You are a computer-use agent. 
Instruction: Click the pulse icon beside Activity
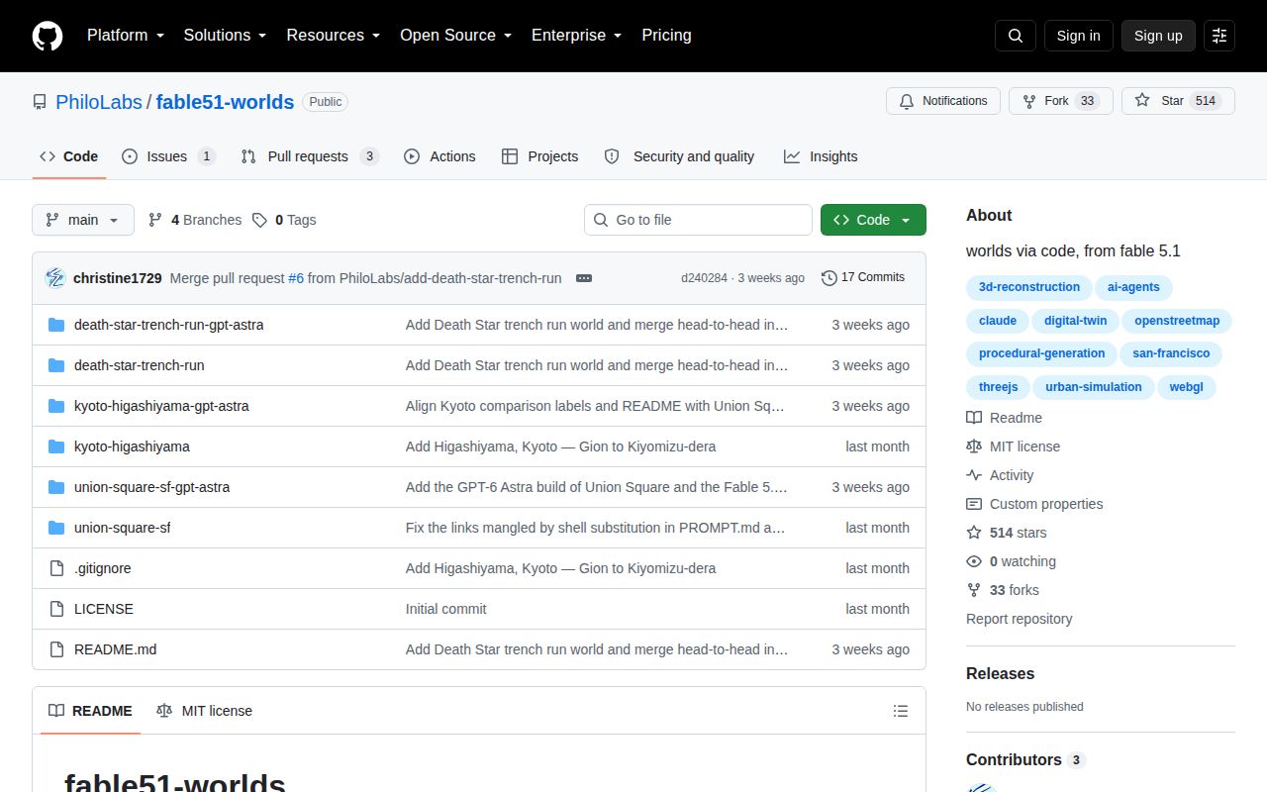point(974,475)
